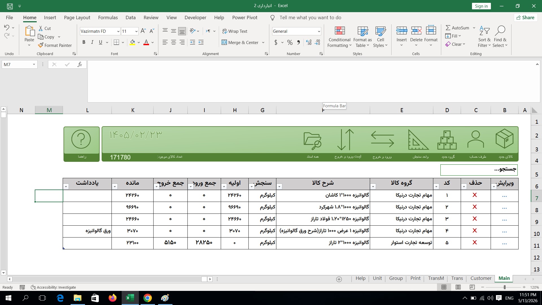Switch to Page Break Preview view
Image resolution: width=542 pixels, height=305 pixels.
(472, 287)
